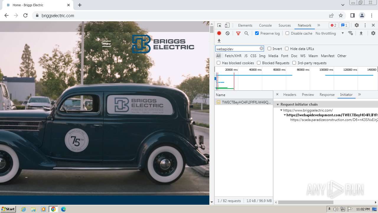Open the Response tab
This screenshot has height=213, width=378.
tap(327, 95)
